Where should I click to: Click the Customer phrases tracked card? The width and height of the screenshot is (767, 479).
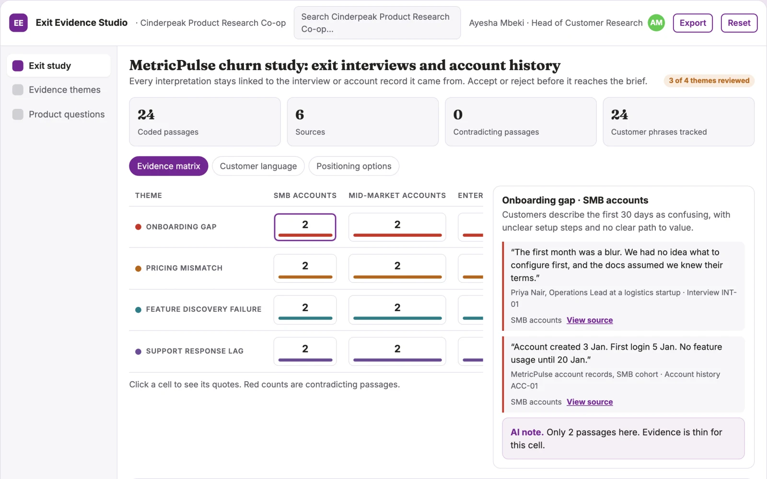[x=678, y=122]
